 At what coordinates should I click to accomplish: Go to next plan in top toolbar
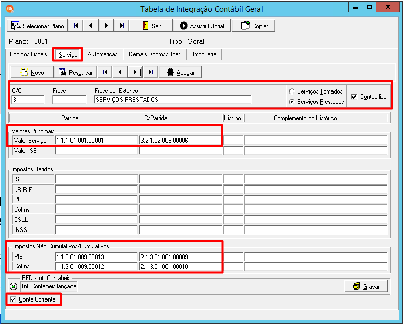tap(106, 26)
